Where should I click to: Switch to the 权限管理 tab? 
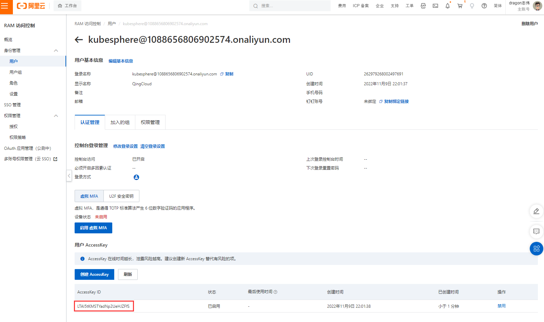click(x=150, y=122)
